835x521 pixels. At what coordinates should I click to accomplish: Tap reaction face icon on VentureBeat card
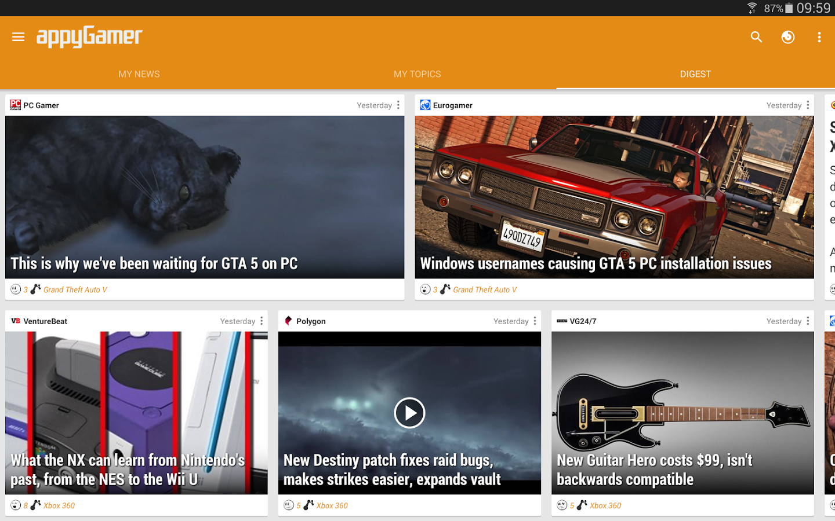click(x=16, y=505)
